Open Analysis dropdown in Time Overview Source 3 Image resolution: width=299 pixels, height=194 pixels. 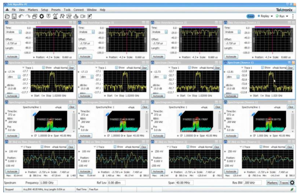tap(93, 32)
